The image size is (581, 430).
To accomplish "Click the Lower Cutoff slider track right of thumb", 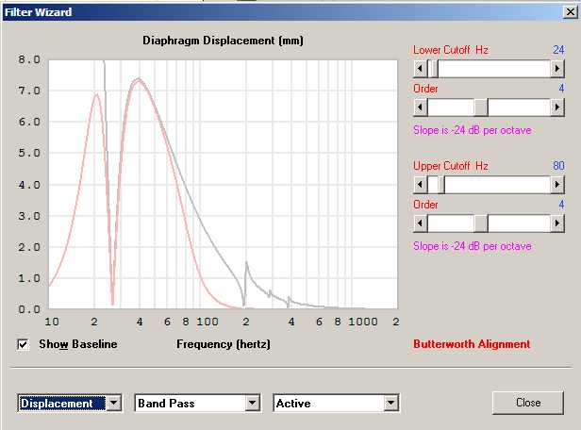I will point(494,69).
